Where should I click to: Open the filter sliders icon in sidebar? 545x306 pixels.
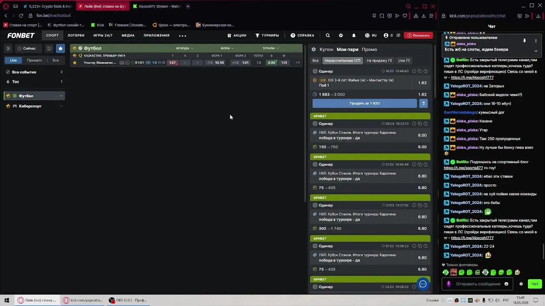point(8,48)
